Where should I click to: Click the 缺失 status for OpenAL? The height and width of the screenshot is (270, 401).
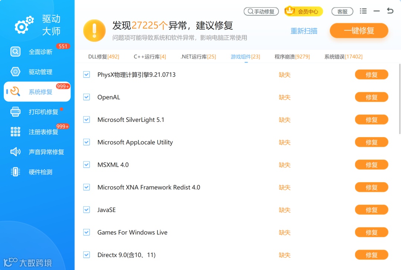coord(285,97)
